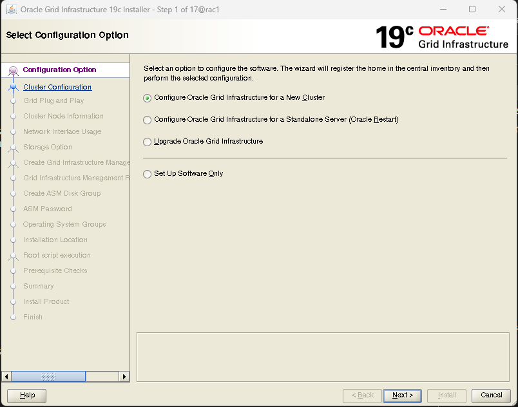Click the Storage Option step text
This screenshot has height=407, width=518.
coord(48,147)
